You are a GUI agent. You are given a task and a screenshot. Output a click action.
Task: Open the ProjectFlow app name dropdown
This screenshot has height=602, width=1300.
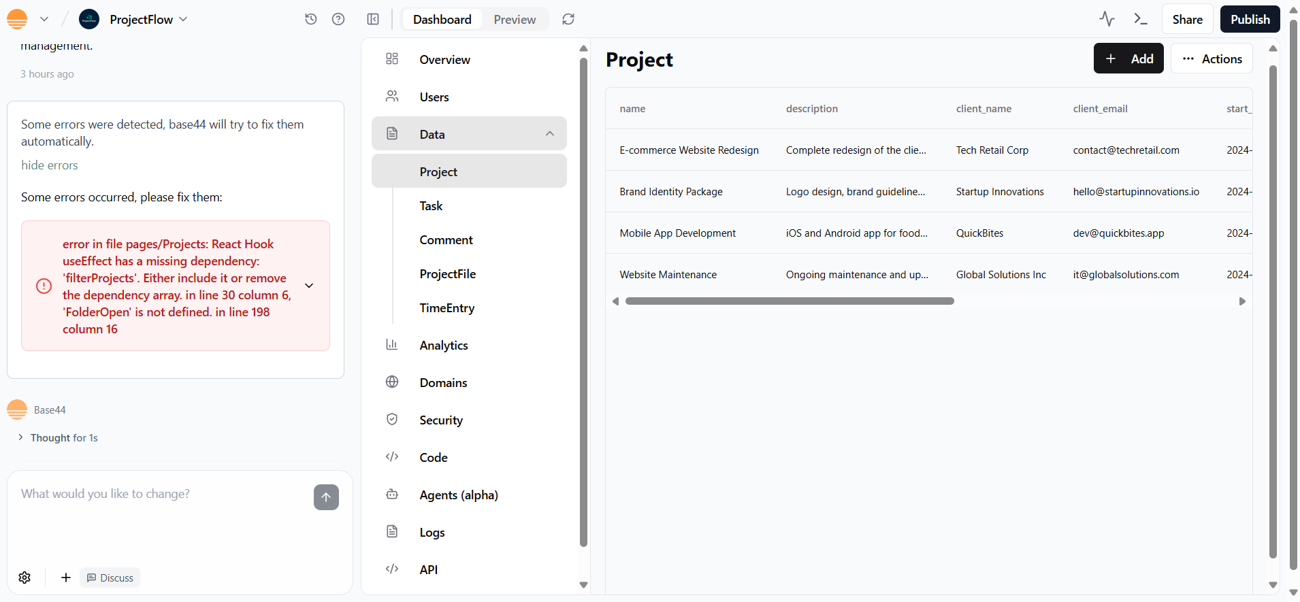pos(149,20)
